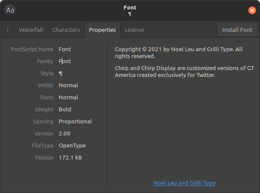
Task: Switch to the Characters tab
Action: [x=66, y=30]
